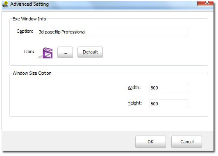Reset the icon with the Default button

pos(90,52)
